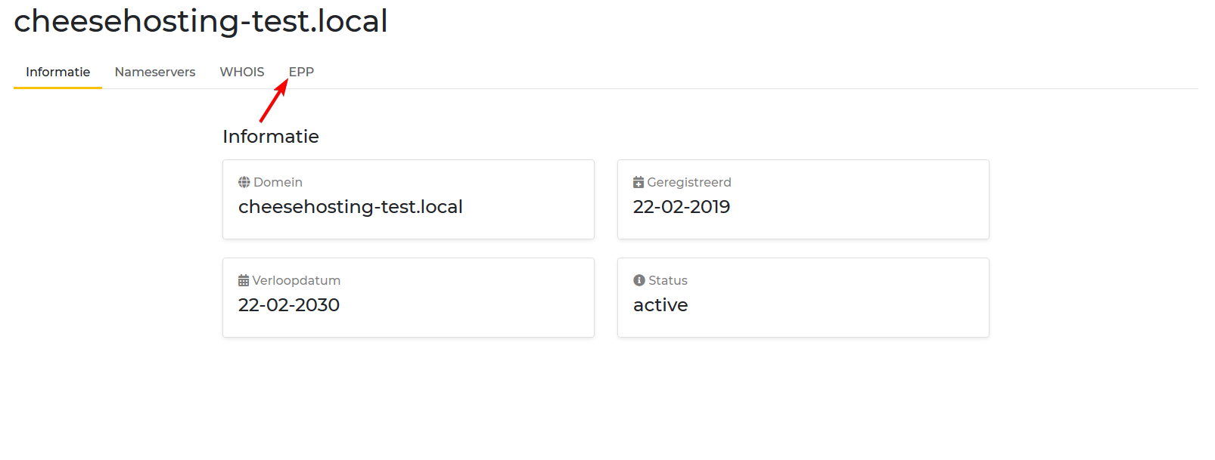Click the yellow underline beneath the active tab
Image resolution: width=1215 pixels, height=460 pixels.
57,88
